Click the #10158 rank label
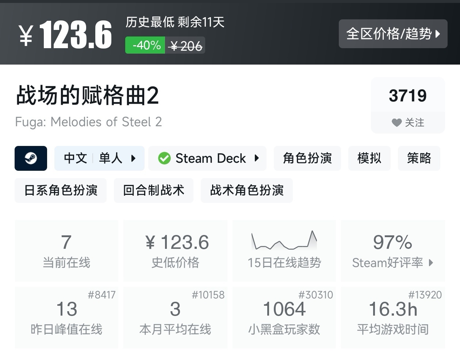 pos(208,295)
